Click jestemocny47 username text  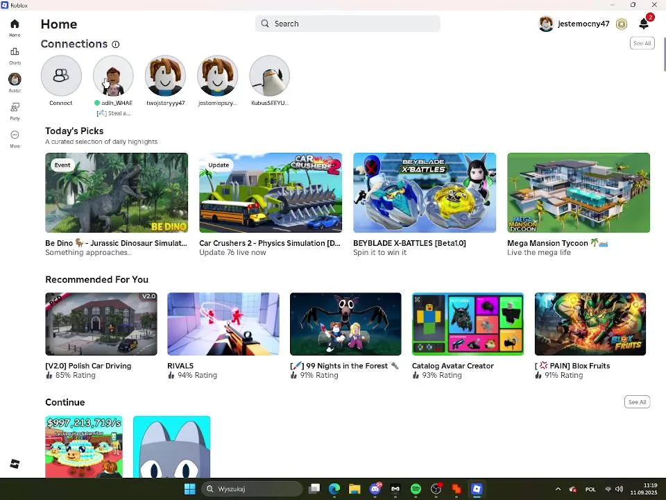[x=583, y=24]
